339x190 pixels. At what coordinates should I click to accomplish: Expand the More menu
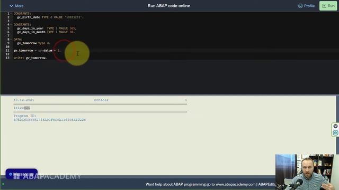pos(16,6)
